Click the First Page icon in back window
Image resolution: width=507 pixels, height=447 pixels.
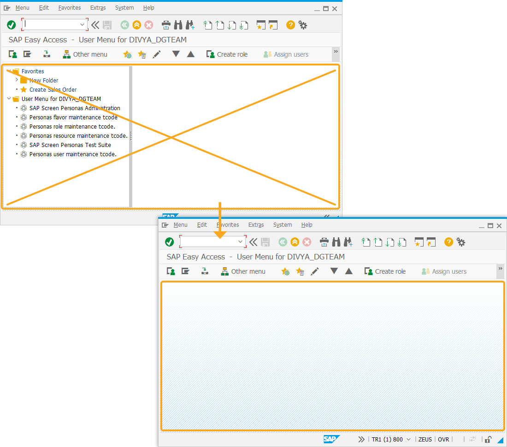click(x=207, y=25)
